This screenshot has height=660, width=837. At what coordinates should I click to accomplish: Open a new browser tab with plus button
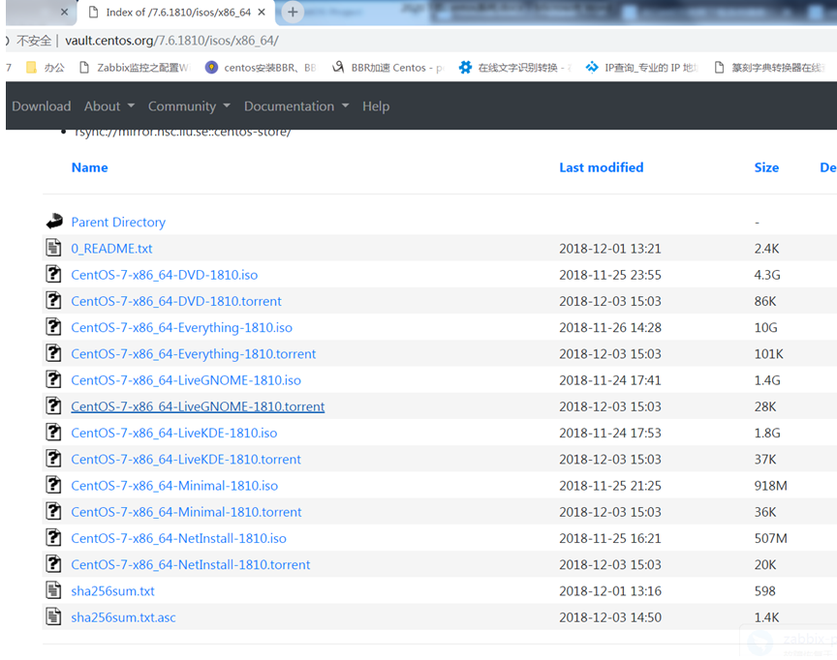(293, 12)
